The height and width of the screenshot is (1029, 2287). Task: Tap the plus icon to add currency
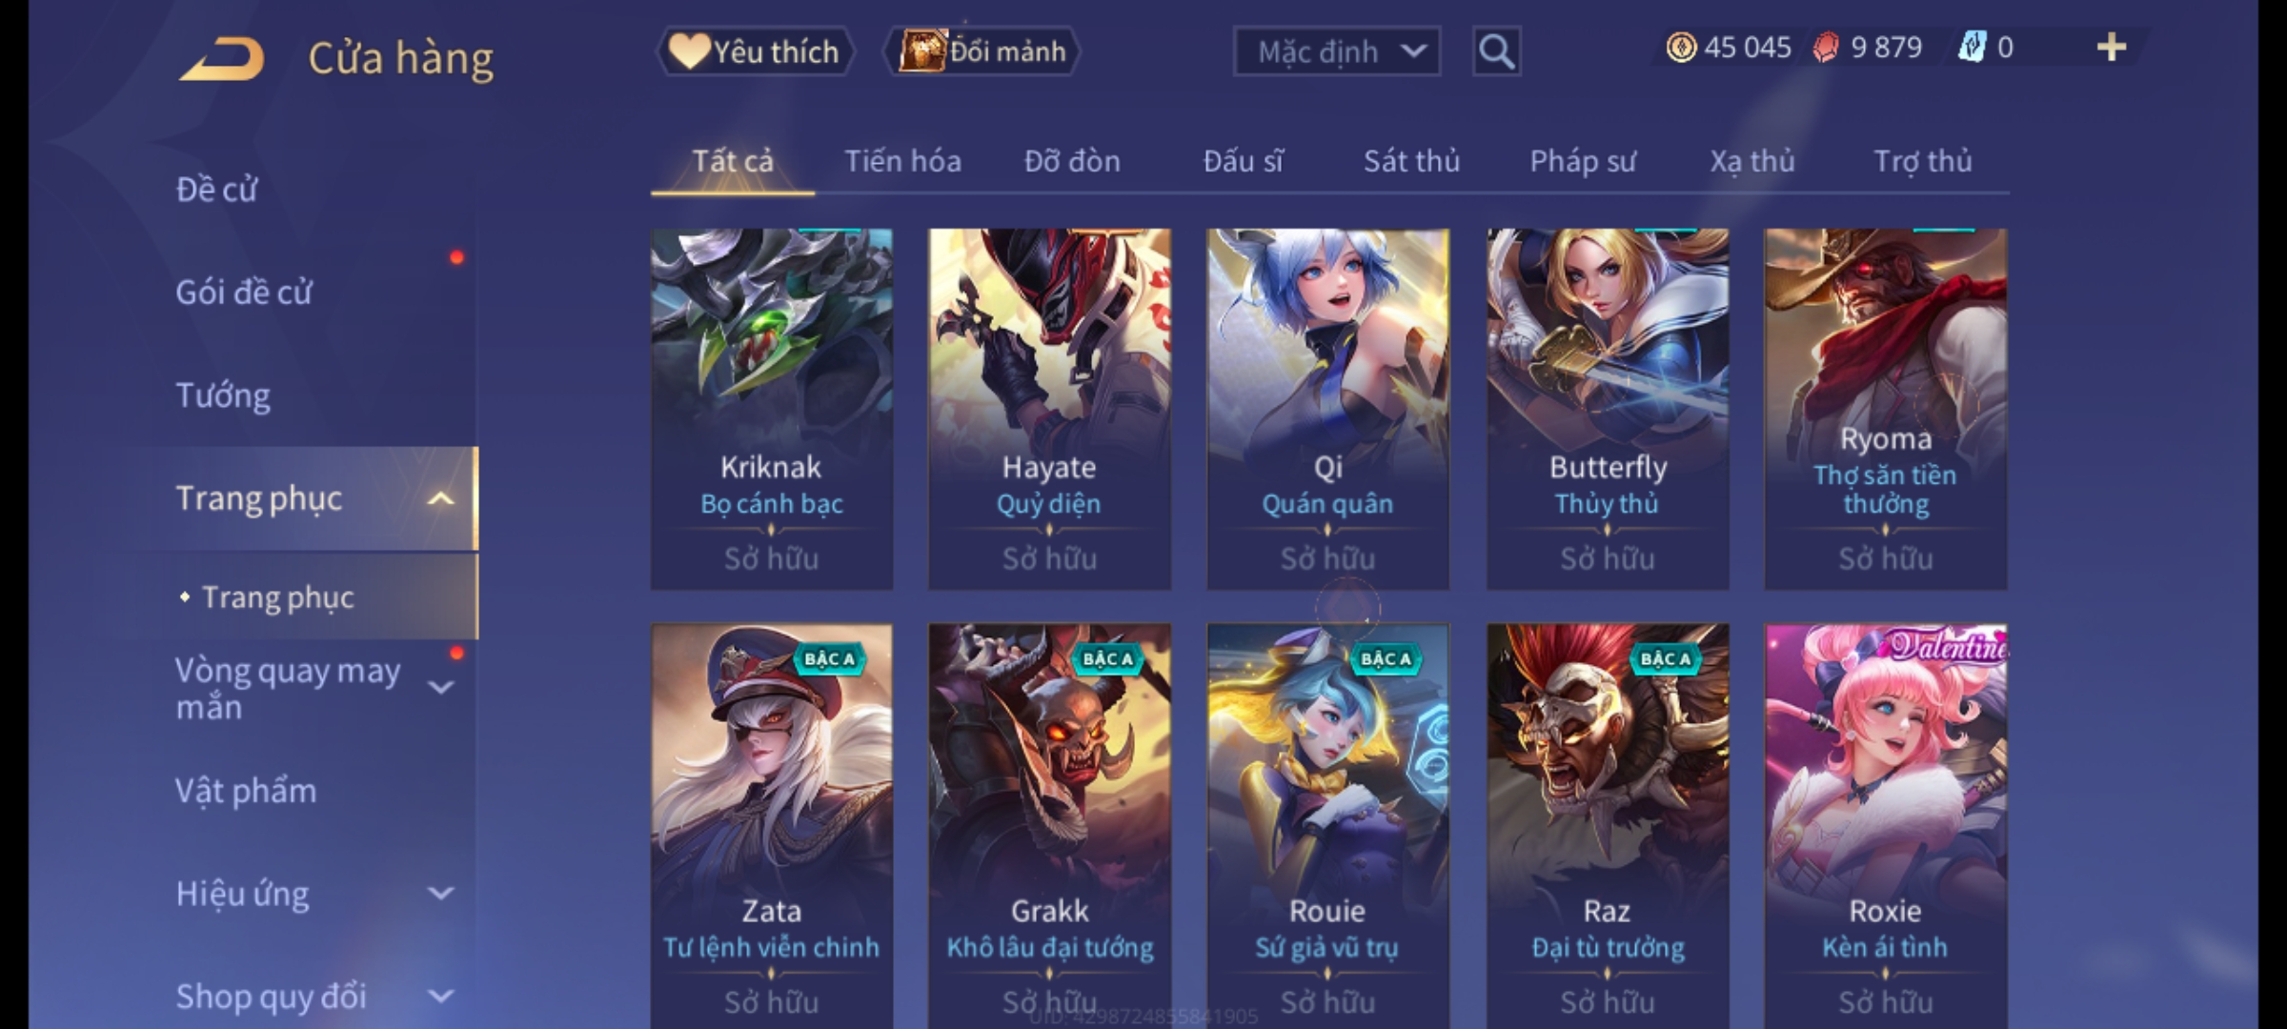pyautogui.click(x=2112, y=48)
